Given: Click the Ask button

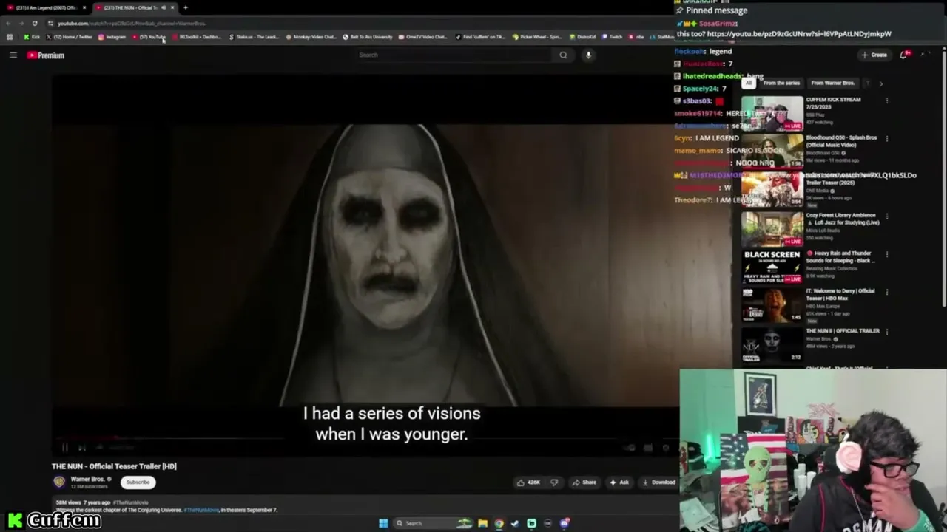Looking at the screenshot, I should pyautogui.click(x=619, y=482).
